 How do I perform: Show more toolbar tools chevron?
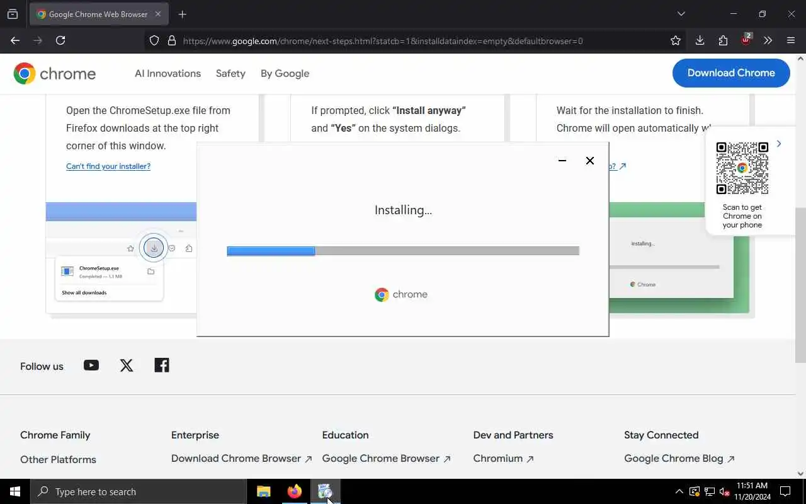point(768,40)
